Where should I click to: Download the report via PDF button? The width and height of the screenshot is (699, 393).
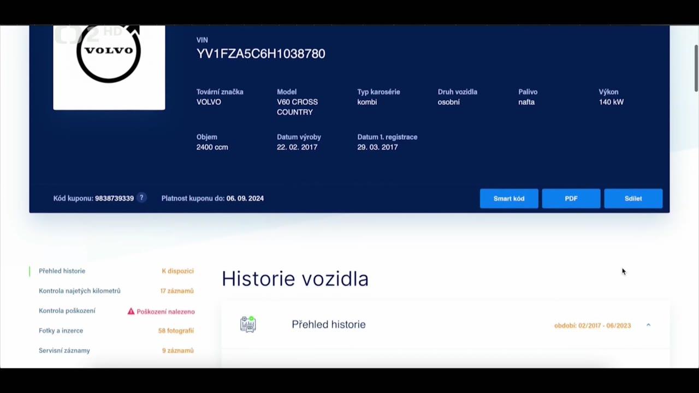click(x=571, y=199)
